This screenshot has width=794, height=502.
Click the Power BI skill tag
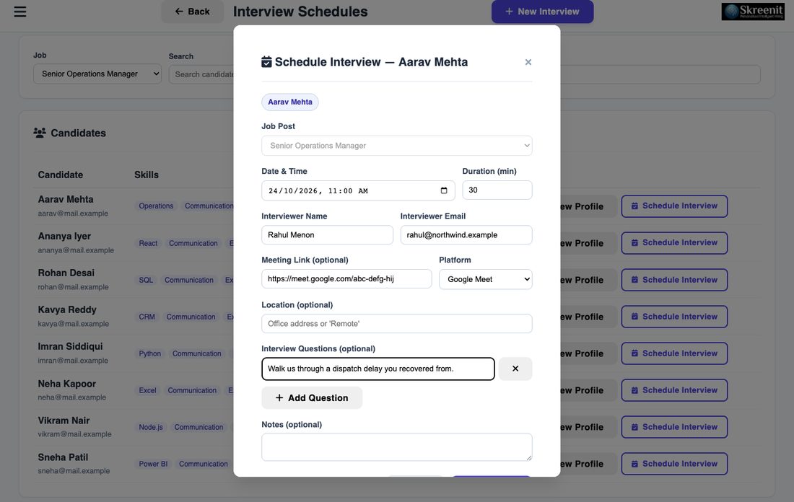(x=153, y=464)
